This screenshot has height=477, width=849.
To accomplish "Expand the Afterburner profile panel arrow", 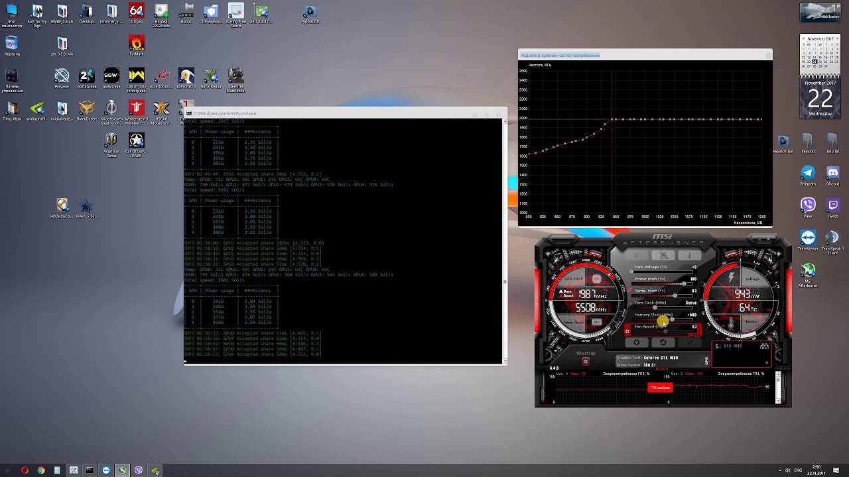I will (767, 362).
